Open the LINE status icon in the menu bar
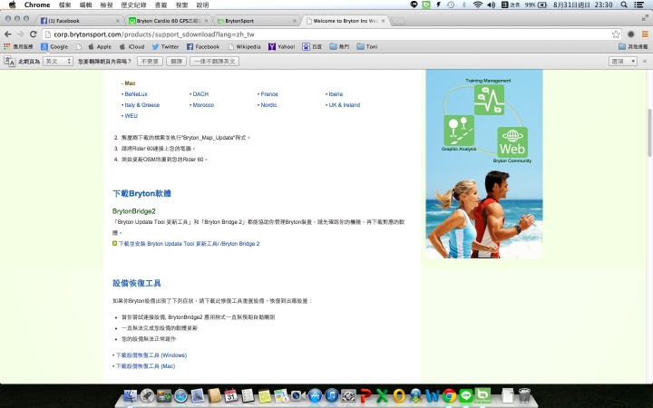The image size is (653, 408). (414, 5)
